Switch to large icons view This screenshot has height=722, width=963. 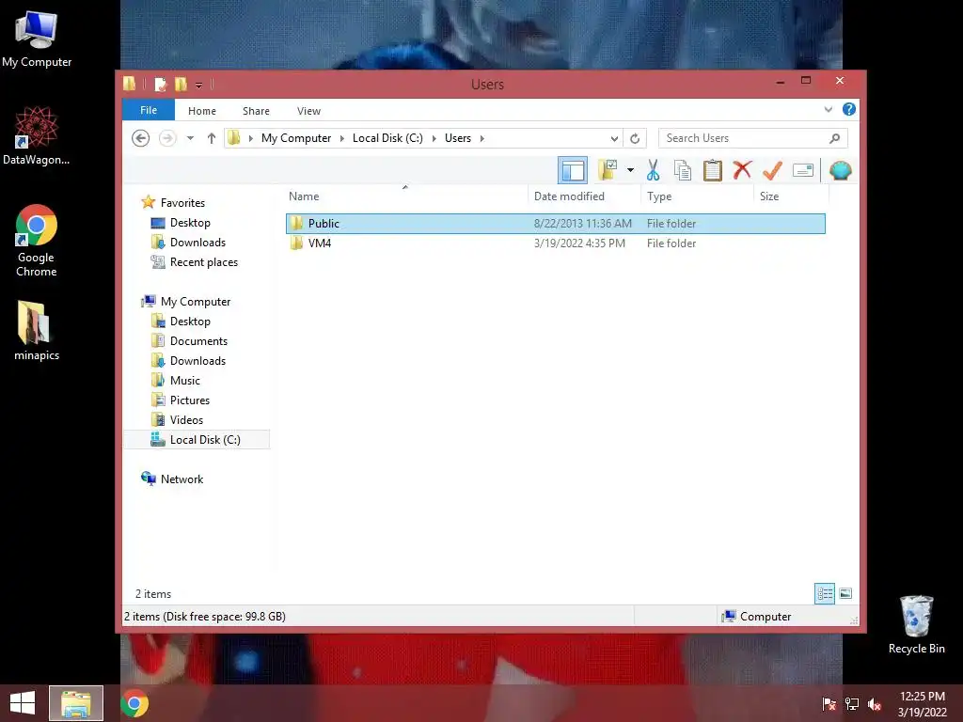click(845, 593)
